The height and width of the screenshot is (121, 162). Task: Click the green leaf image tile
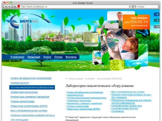point(143,51)
